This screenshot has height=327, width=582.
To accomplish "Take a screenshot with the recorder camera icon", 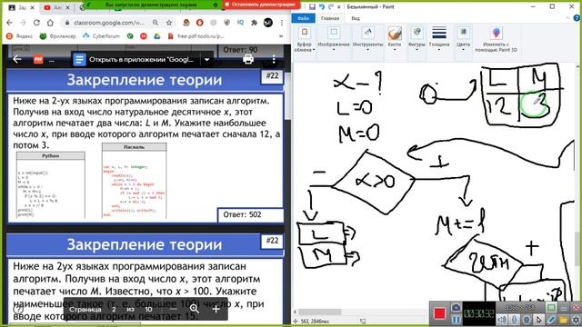I will pyautogui.click(x=456, y=307).
